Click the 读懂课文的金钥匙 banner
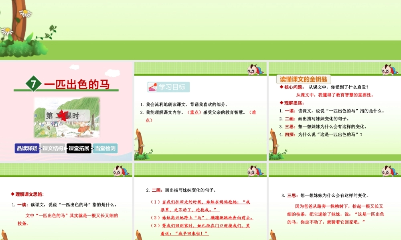Screen dimensions: 401x240 click(304, 79)
